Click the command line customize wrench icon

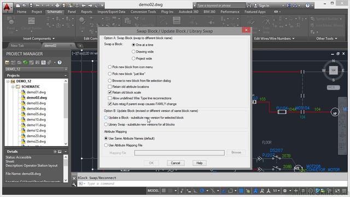pyautogui.click(x=74, y=184)
